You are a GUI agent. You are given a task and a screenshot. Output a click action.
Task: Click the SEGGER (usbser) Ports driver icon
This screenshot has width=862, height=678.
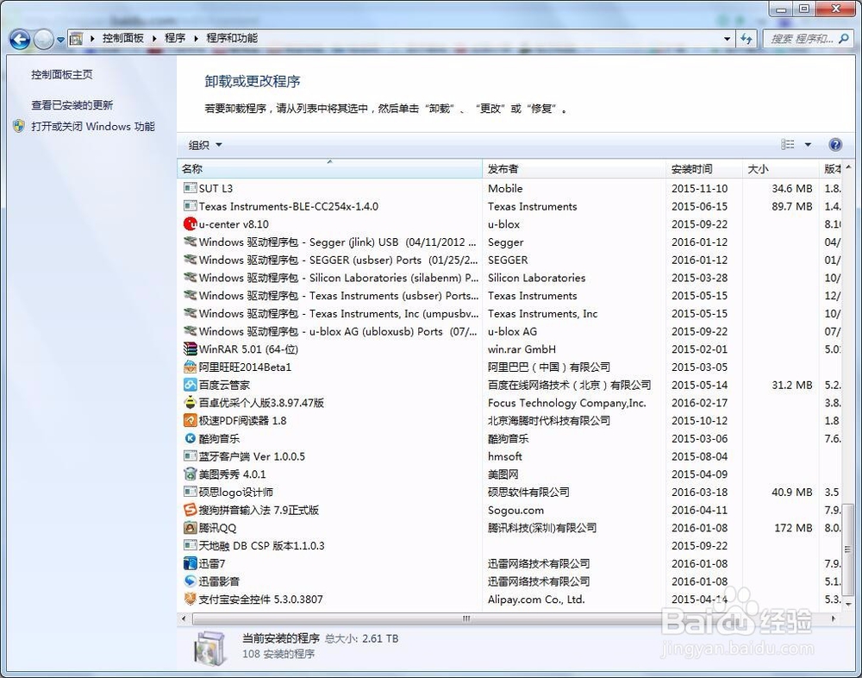(190, 260)
